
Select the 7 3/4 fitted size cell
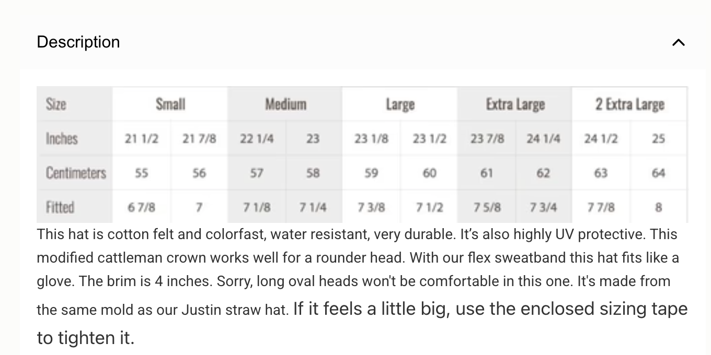pyautogui.click(x=544, y=207)
